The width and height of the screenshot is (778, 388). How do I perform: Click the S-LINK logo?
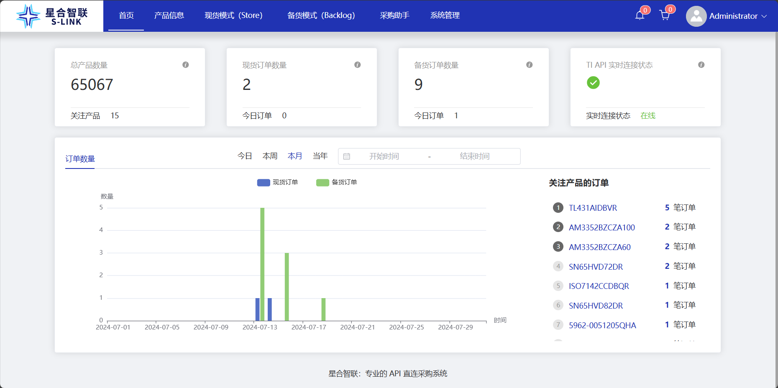click(52, 16)
